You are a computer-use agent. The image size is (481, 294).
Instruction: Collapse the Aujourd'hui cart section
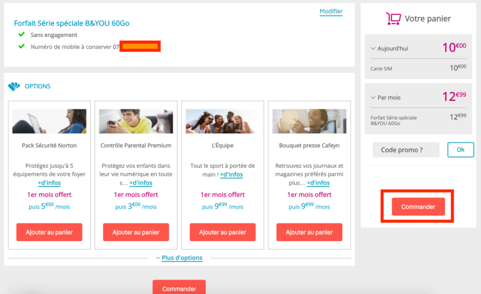(x=373, y=49)
